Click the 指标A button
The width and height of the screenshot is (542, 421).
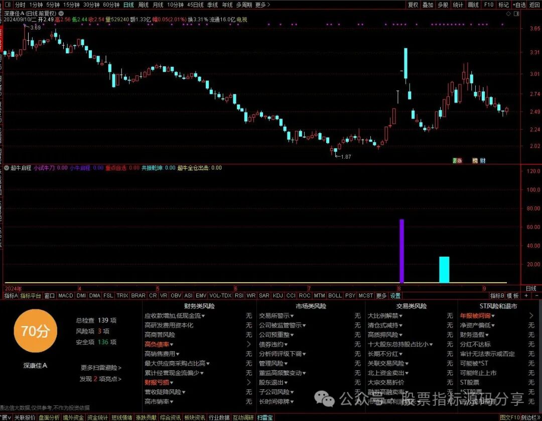point(11,296)
